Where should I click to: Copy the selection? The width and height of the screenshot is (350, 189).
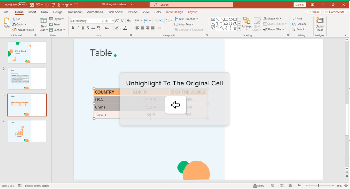[17, 24]
